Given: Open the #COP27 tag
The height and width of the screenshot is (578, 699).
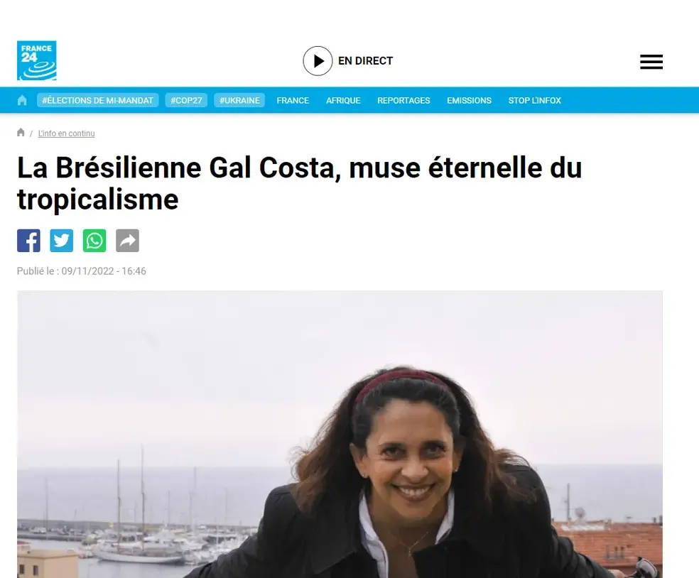Looking at the screenshot, I should [186, 100].
